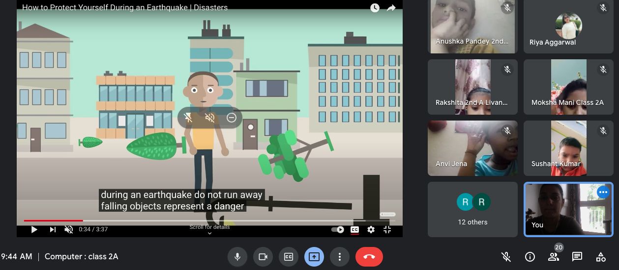Open the chat with everyone panel
Viewport: 619px width, 270px height.
(x=577, y=257)
